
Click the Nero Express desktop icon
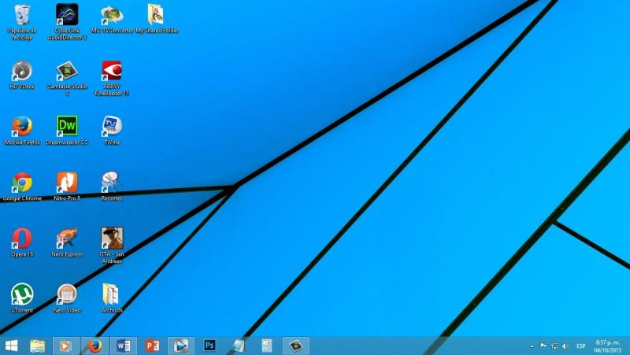67,238
